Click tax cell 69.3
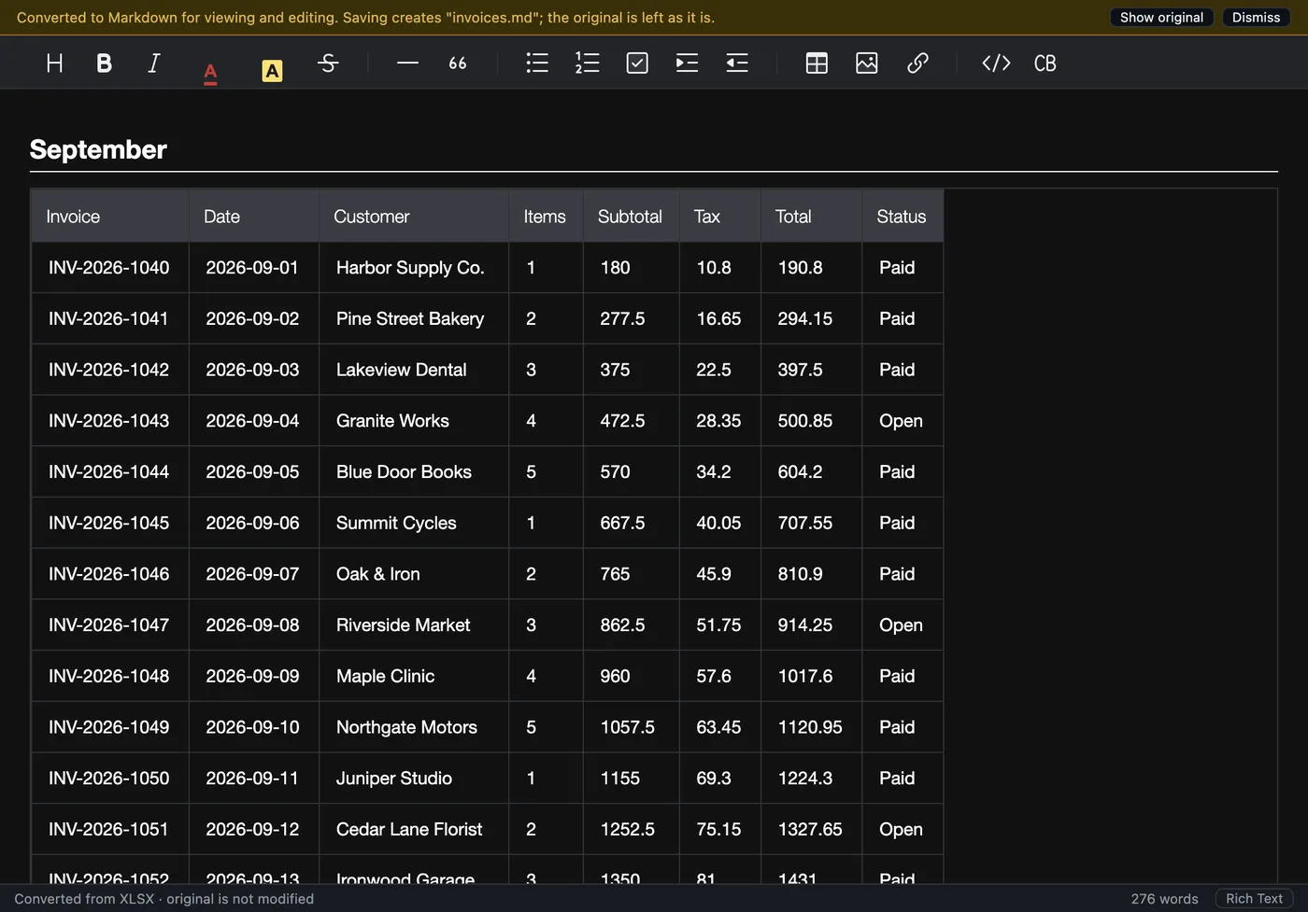Image resolution: width=1308 pixels, height=912 pixels. pos(719,779)
